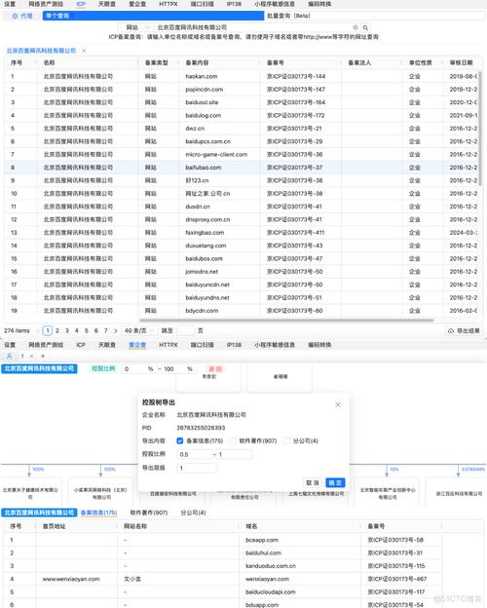Screen dimensions: 487x608
Task: Click the search magnifier icon in ICP query
Action: (365, 27)
